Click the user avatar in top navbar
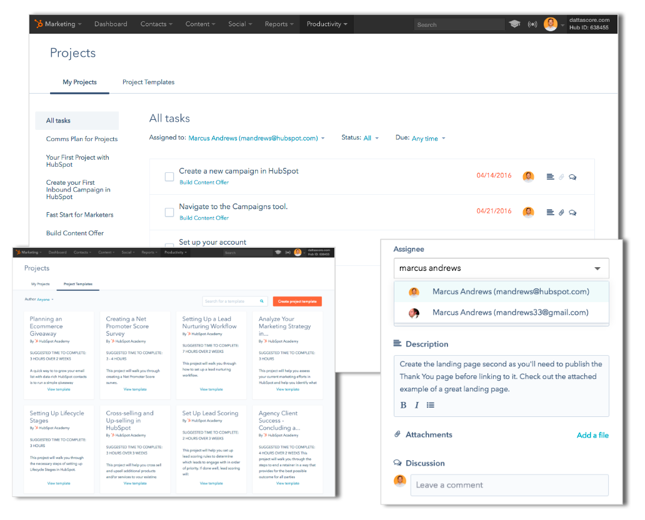645x520 pixels. pos(551,24)
